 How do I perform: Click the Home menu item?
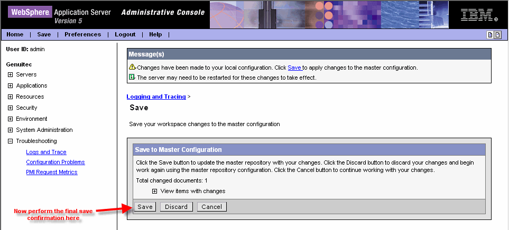click(x=15, y=34)
